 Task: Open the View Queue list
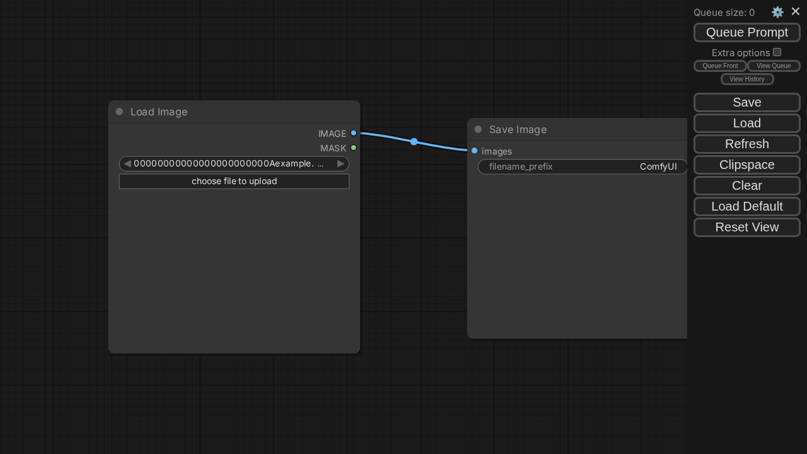tap(774, 66)
